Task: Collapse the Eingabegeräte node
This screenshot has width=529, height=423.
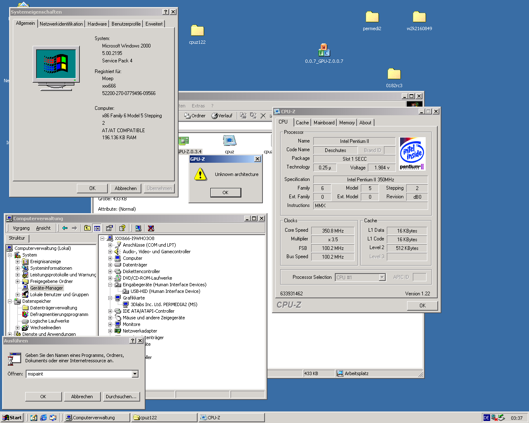Action: point(110,285)
